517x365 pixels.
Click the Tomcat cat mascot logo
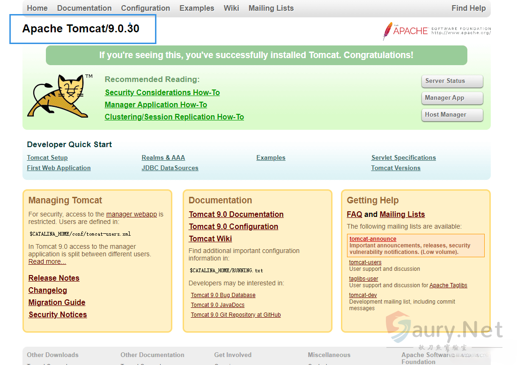[x=55, y=96]
